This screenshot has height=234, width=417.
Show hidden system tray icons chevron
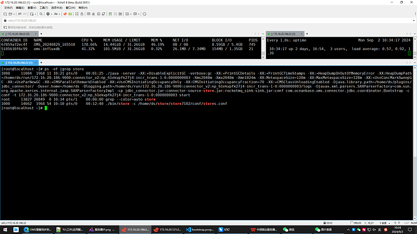348,230
